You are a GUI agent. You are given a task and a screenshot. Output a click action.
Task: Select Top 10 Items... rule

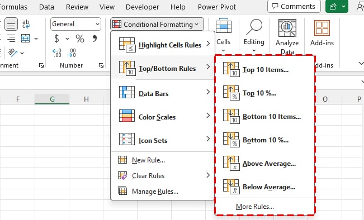coord(265,69)
